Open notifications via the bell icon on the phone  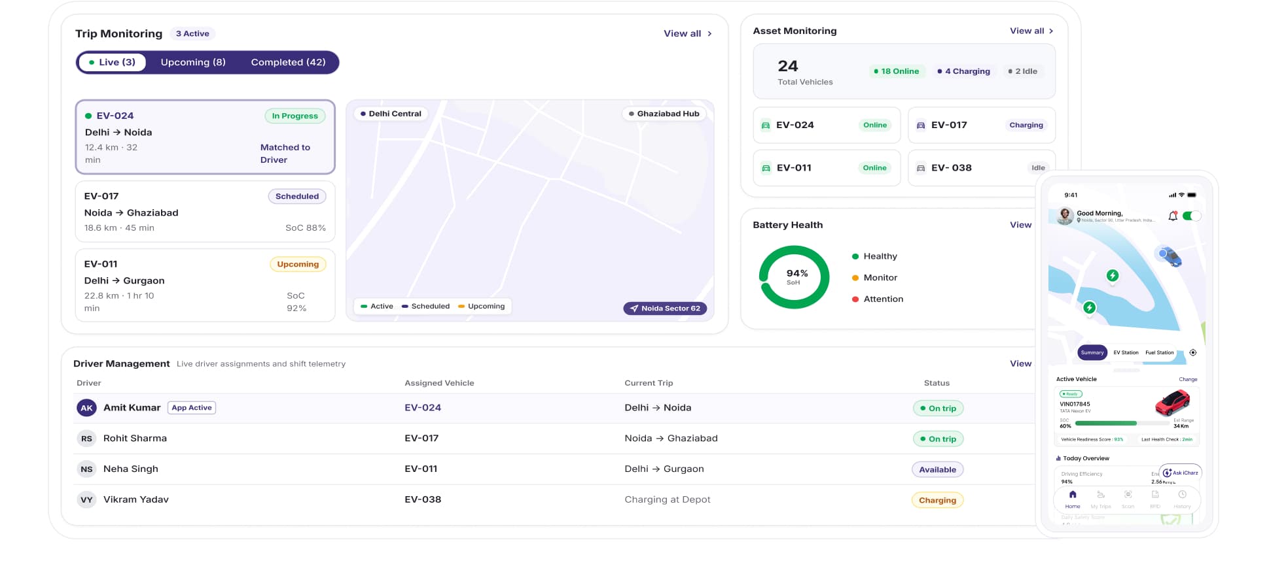(1173, 216)
